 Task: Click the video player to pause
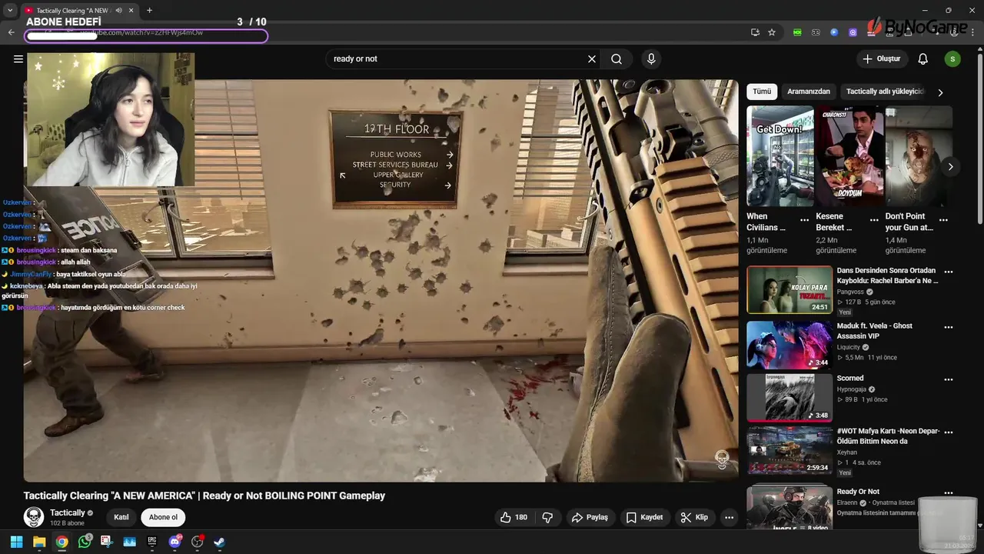381,281
